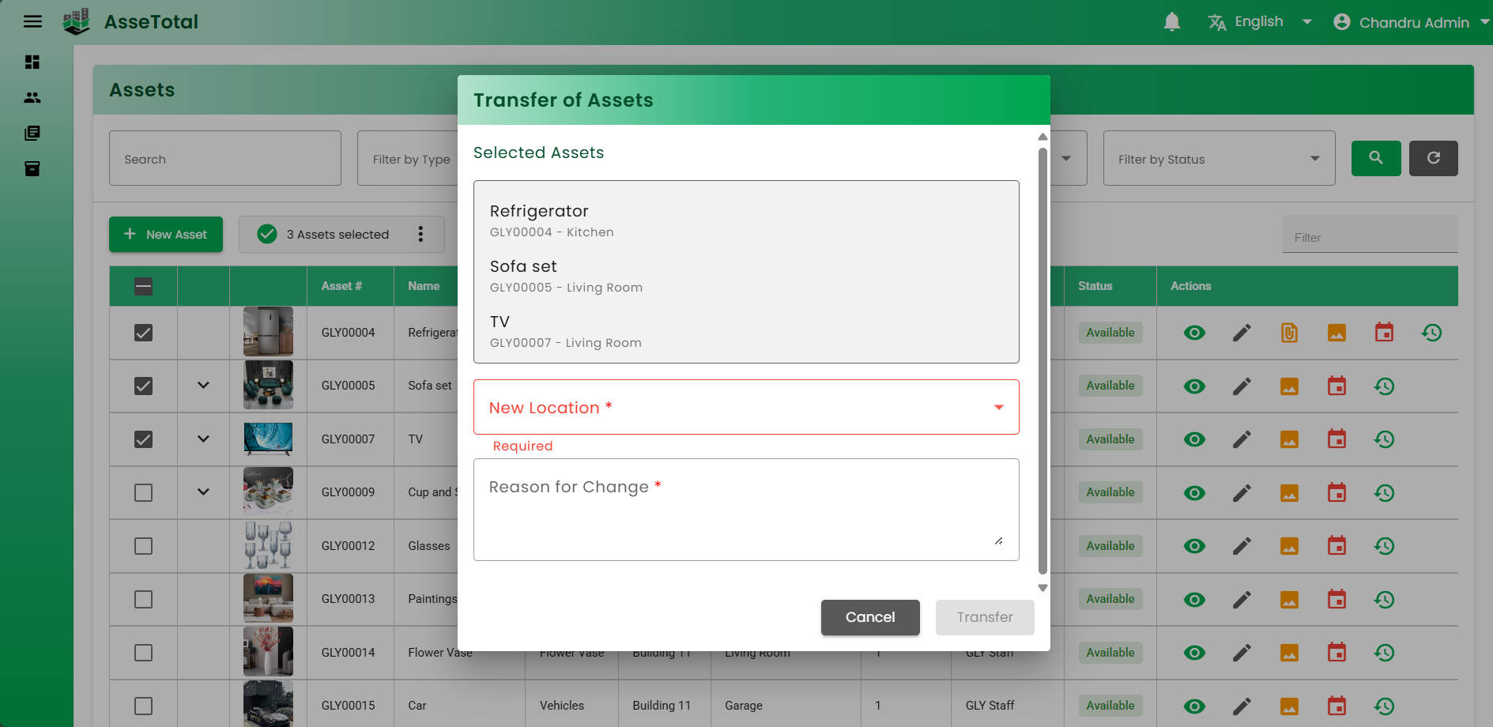Check the GLY00012 row checkbox
This screenshot has height=727, width=1493.
click(x=143, y=545)
